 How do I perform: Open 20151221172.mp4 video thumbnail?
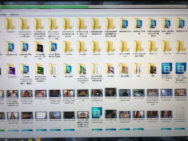tap(83, 93)
